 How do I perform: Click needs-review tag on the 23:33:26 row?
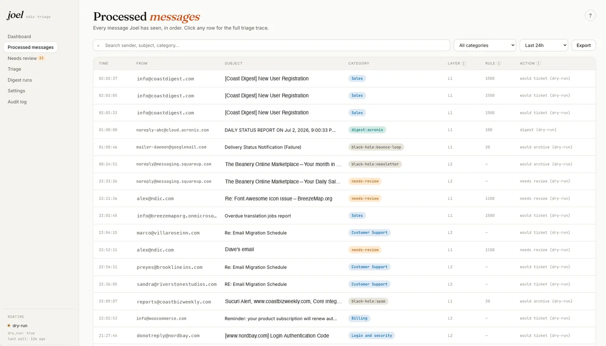[x=365, y=181]
